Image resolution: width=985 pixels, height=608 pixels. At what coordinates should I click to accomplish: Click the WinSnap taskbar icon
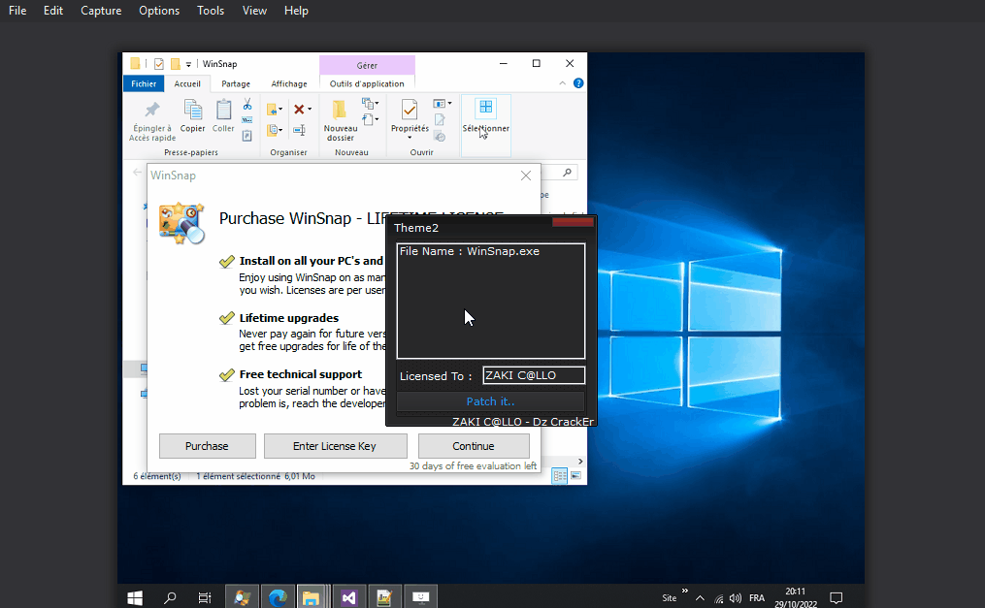pyautogui.click(x=243, y=597)
